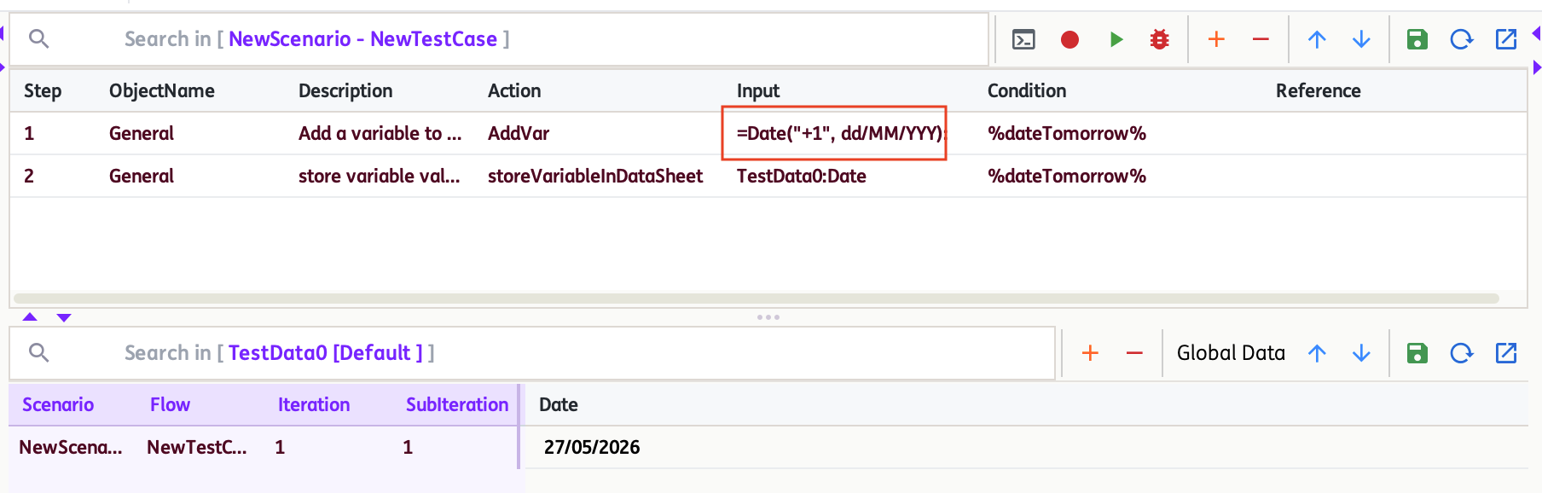Move test step down with down arrow
This screenshot has width=1542, height=493.
click(1361, 39)
